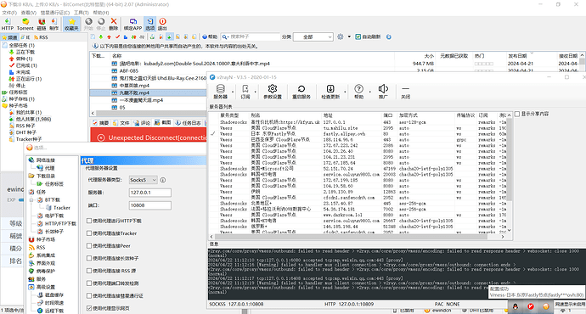586x314 pixels.
Task: Click the info icon next to Socks5 dropdown
Action: point(163,180)
